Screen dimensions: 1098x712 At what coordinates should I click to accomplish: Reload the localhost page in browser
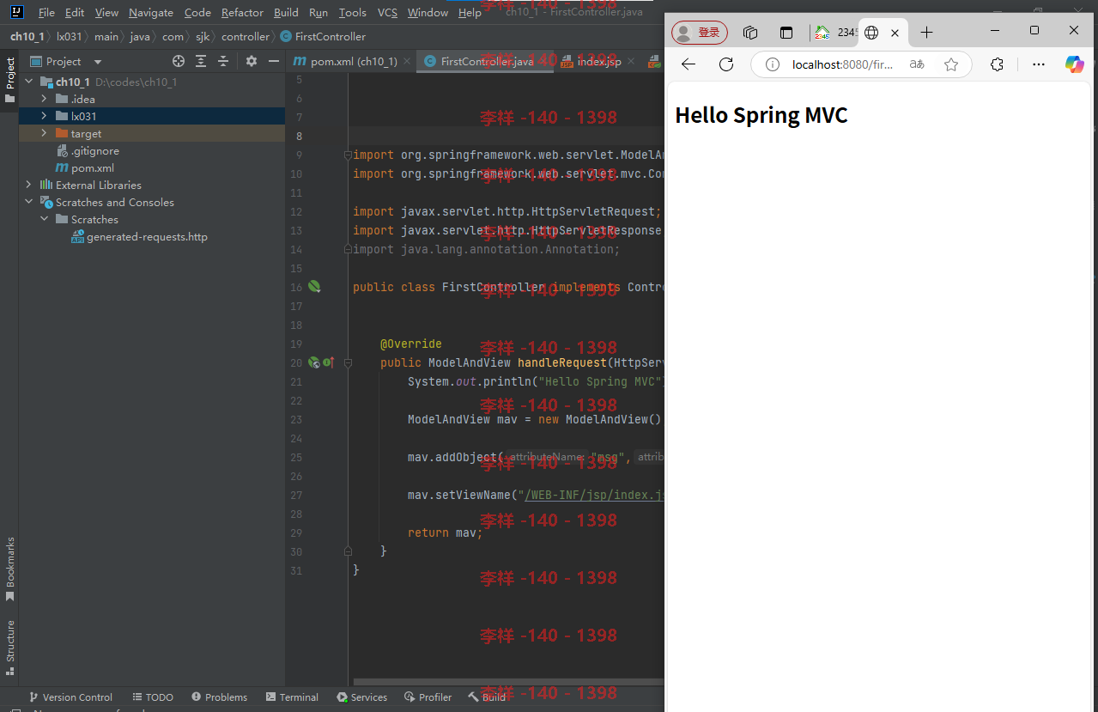click(726, 64)
